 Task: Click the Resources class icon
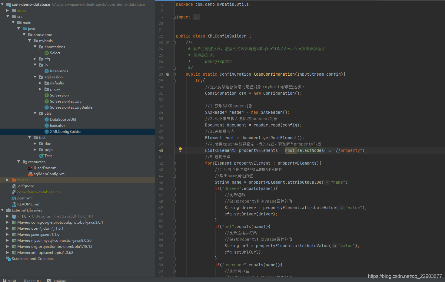click(x=47, y=71)
